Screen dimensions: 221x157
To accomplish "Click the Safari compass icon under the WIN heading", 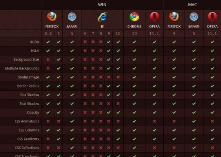I will click(72, 16).
